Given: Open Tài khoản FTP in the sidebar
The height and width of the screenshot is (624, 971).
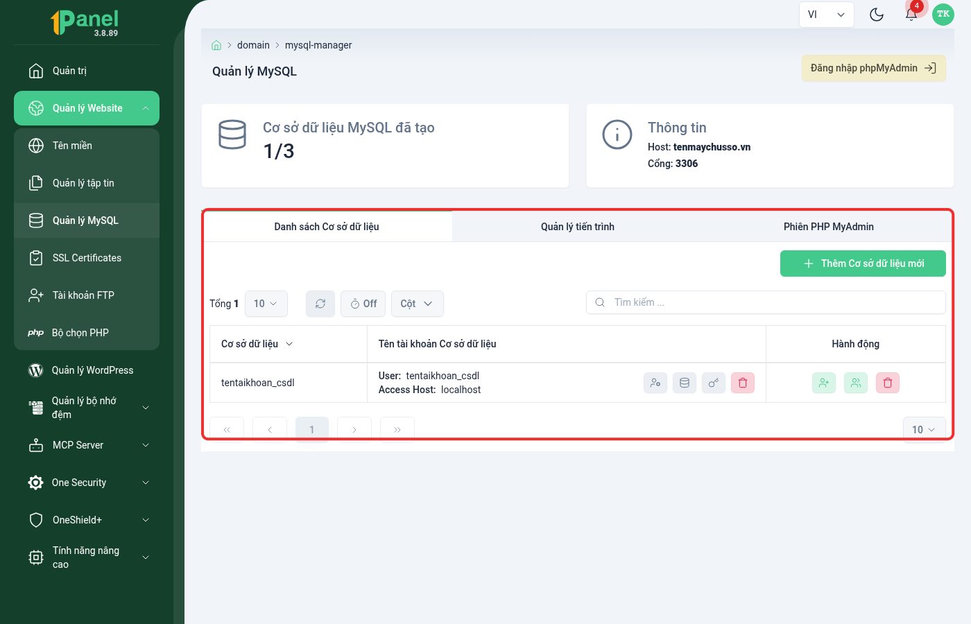Looking at the screenshot, I should point(87,295).
